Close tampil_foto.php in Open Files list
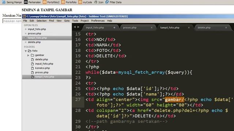The image size is (234, 131). point(26,38)
